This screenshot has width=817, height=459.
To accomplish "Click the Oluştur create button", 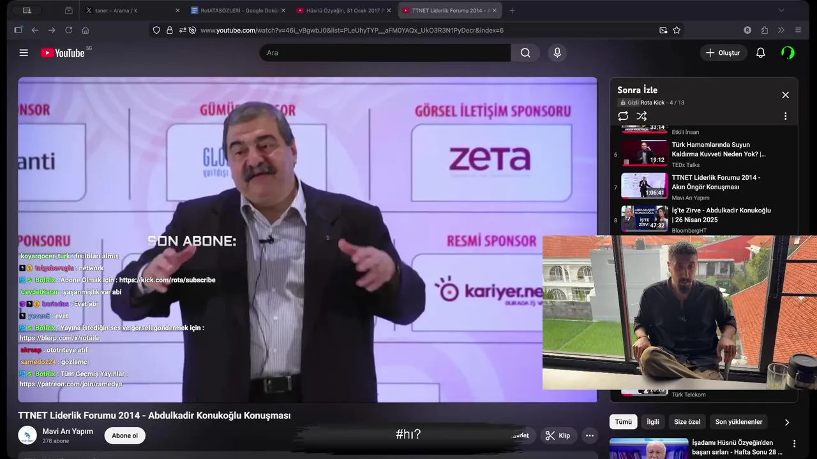I will (x=723, y=53).
